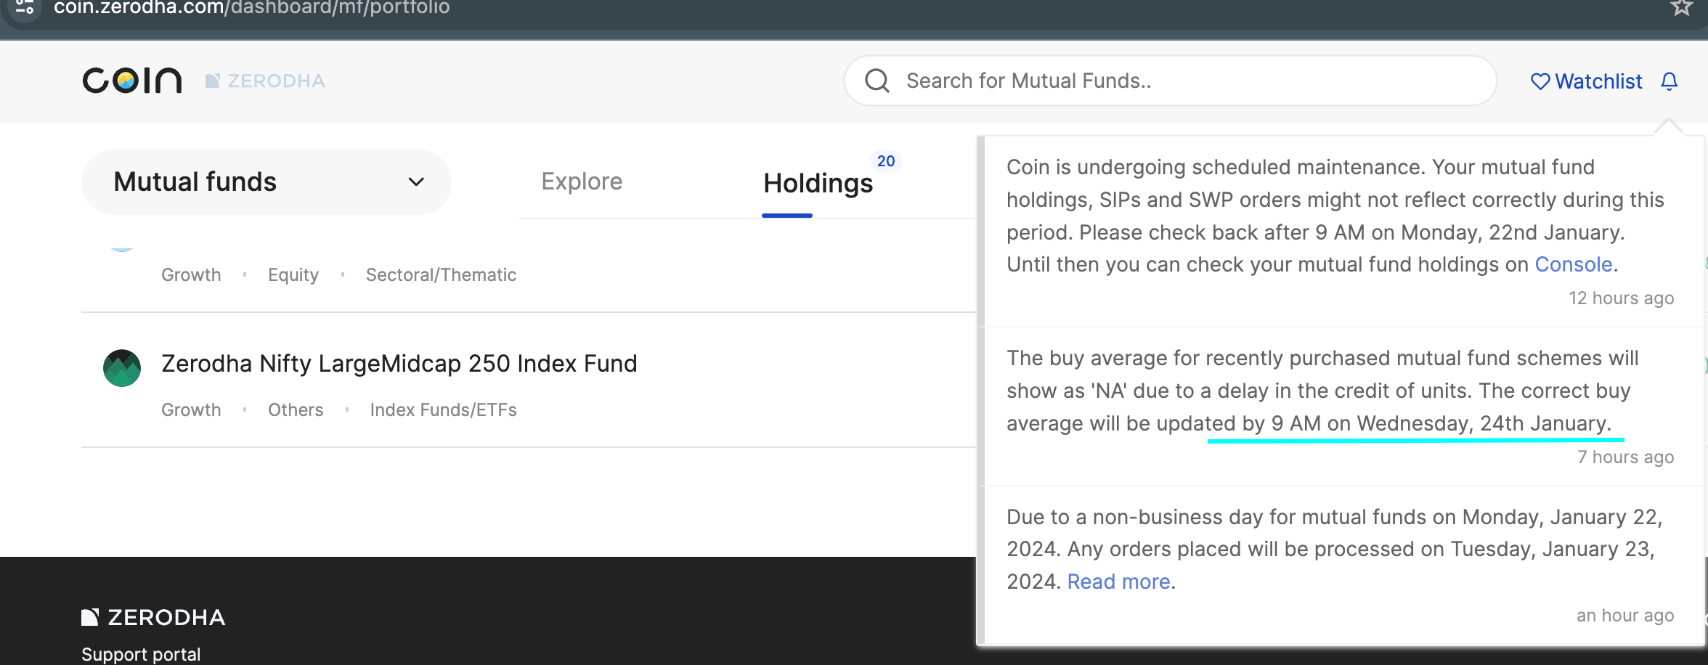This screenshot has height=665, width=1708.
Task: Click the Coin logo
Action: pos(131,80)
